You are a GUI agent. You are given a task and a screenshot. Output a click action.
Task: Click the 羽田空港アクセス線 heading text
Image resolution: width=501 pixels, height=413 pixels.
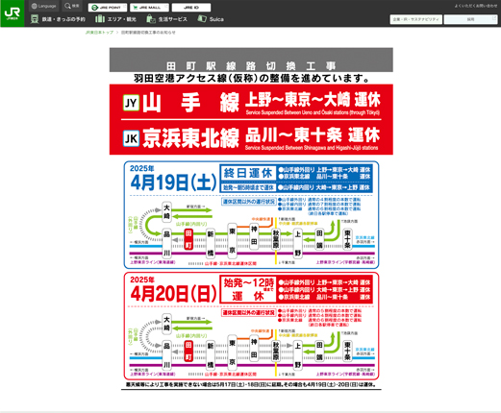(x=251, y=78)
